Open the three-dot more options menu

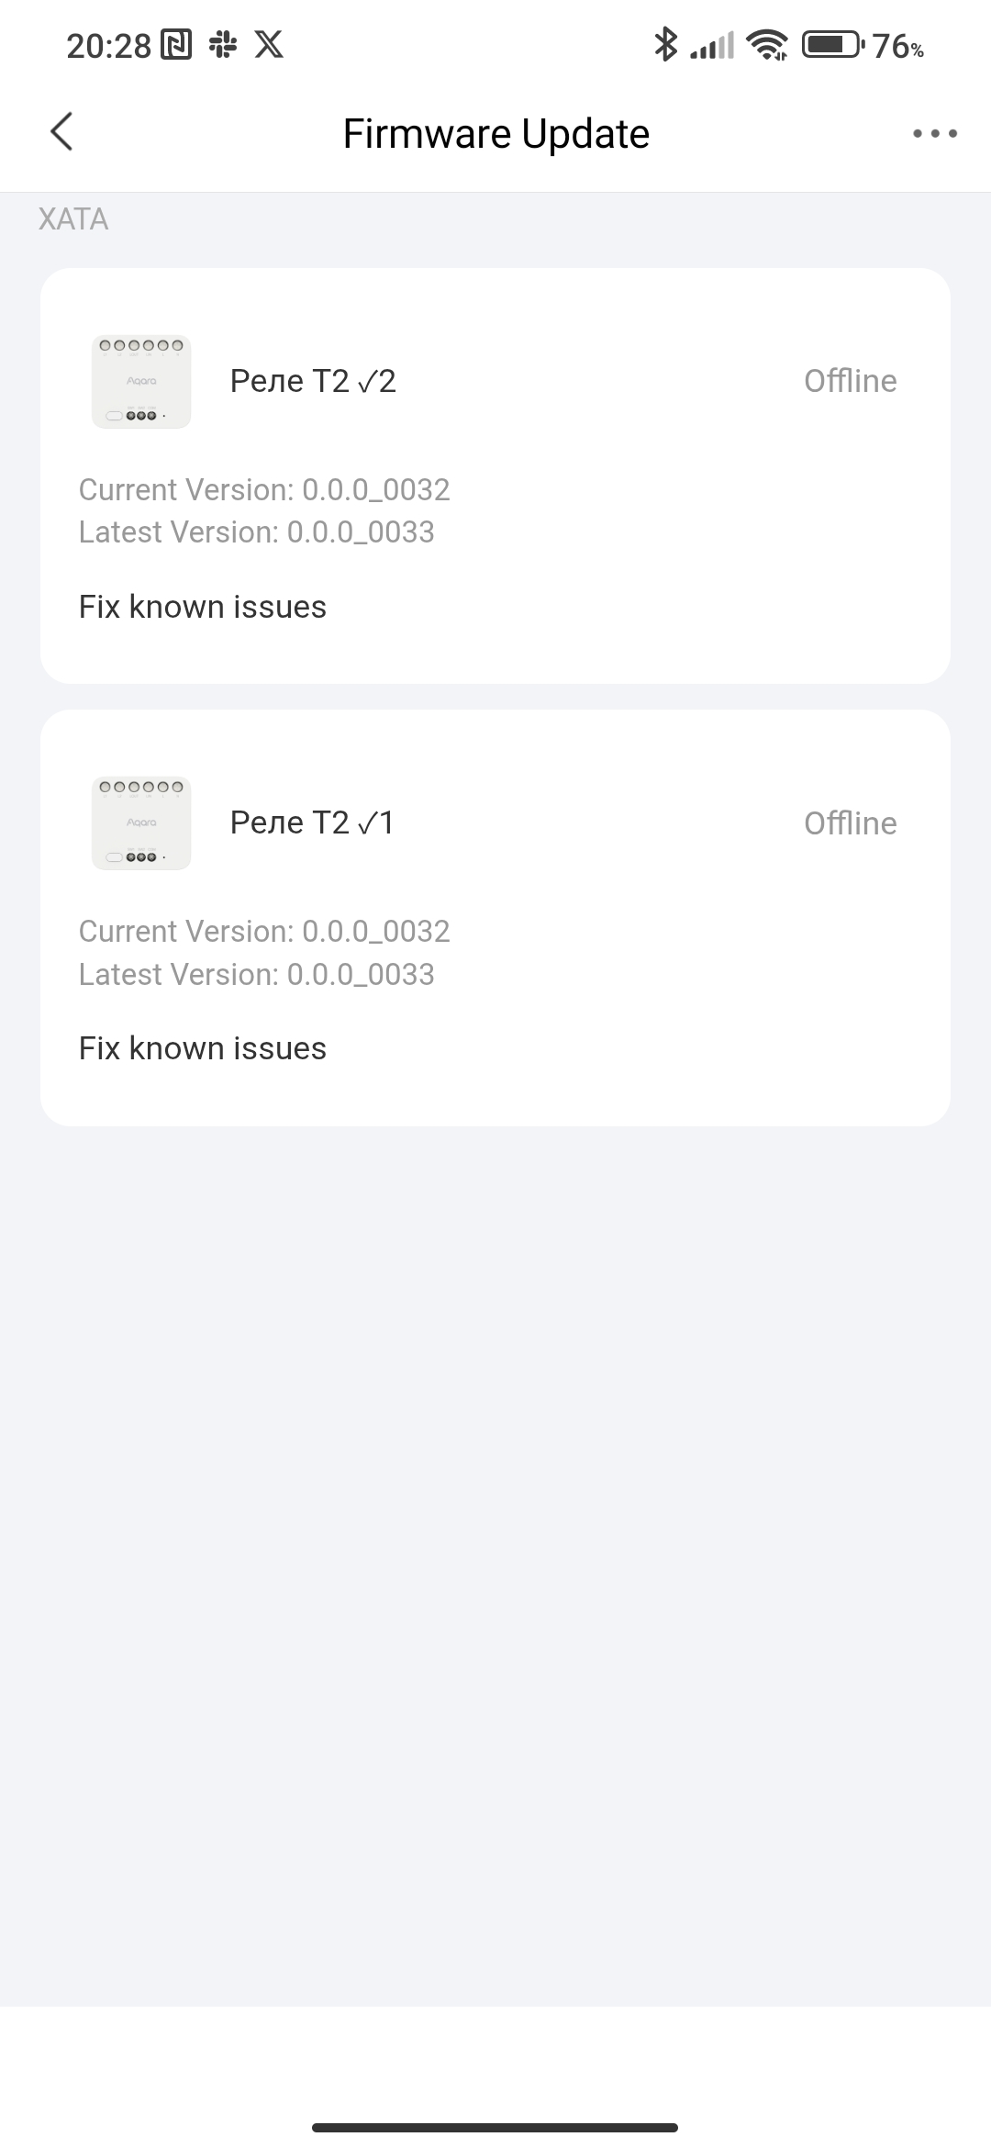(934, 134)
